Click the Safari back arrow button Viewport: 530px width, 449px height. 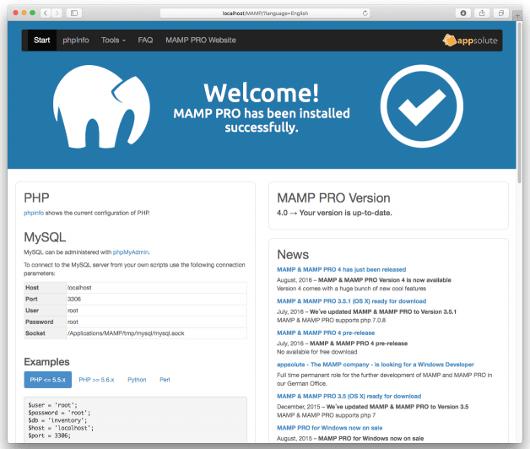click(46, 14)
